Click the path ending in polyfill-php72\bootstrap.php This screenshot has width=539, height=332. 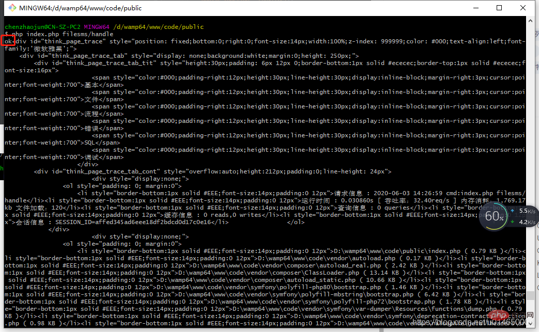coord(323,302)
